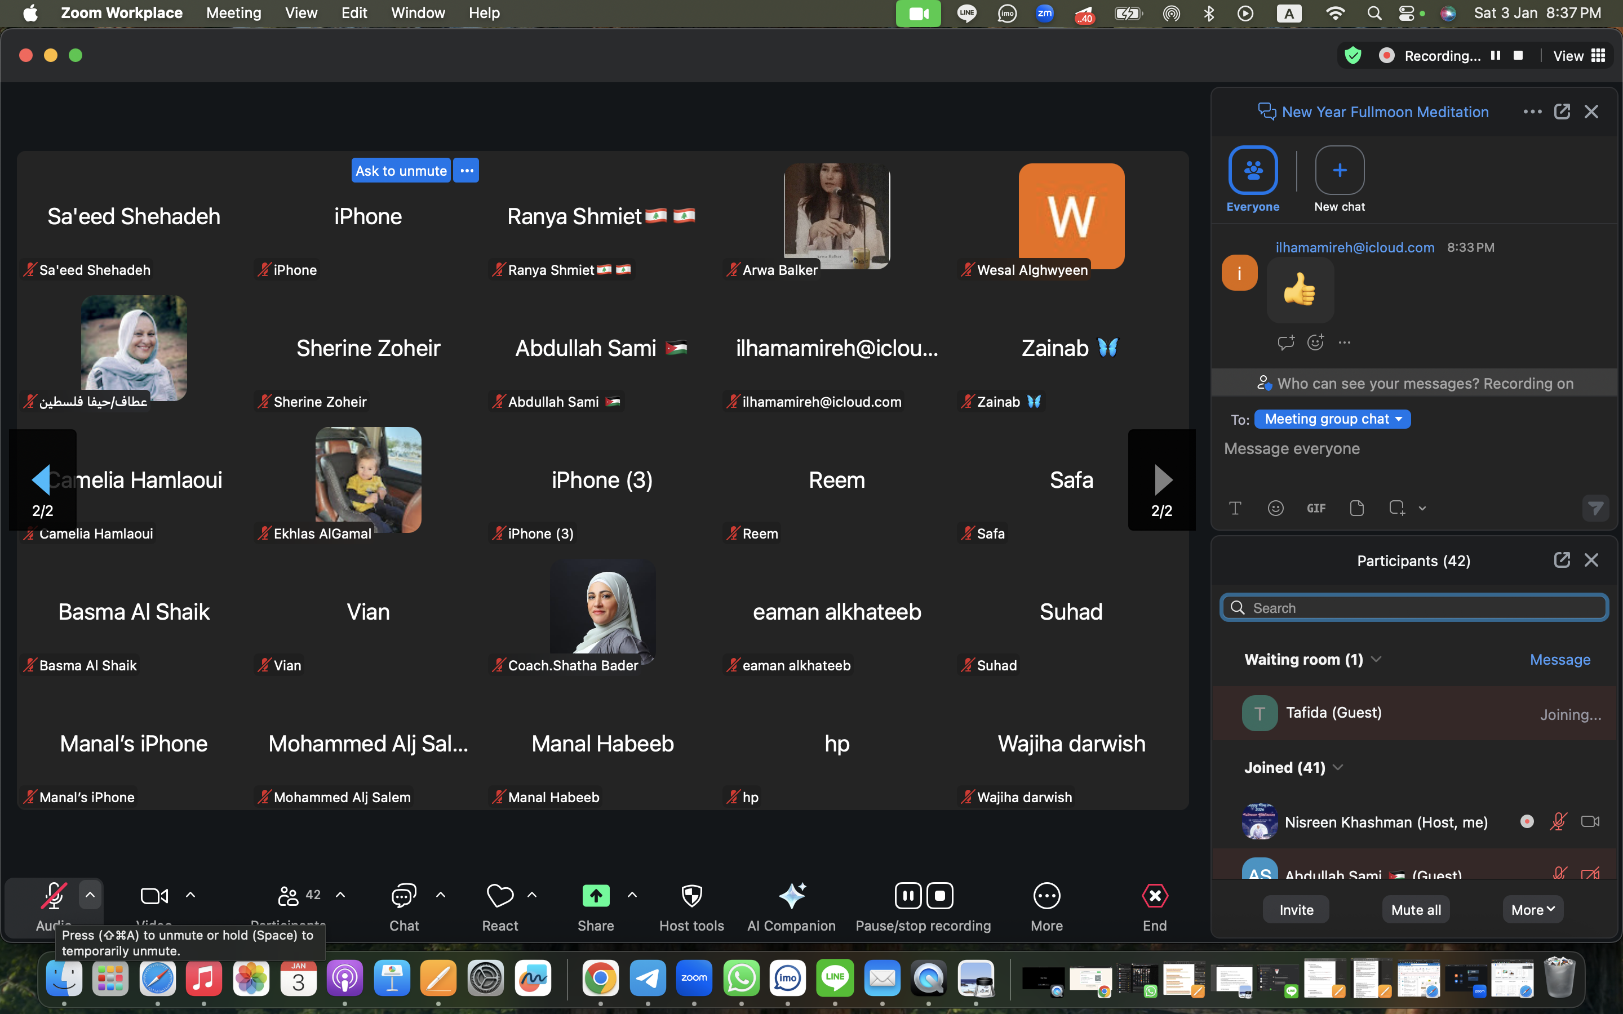Click the Mute all button
Viewport: 1623px width, 1014px height.
pos(1416,910)
